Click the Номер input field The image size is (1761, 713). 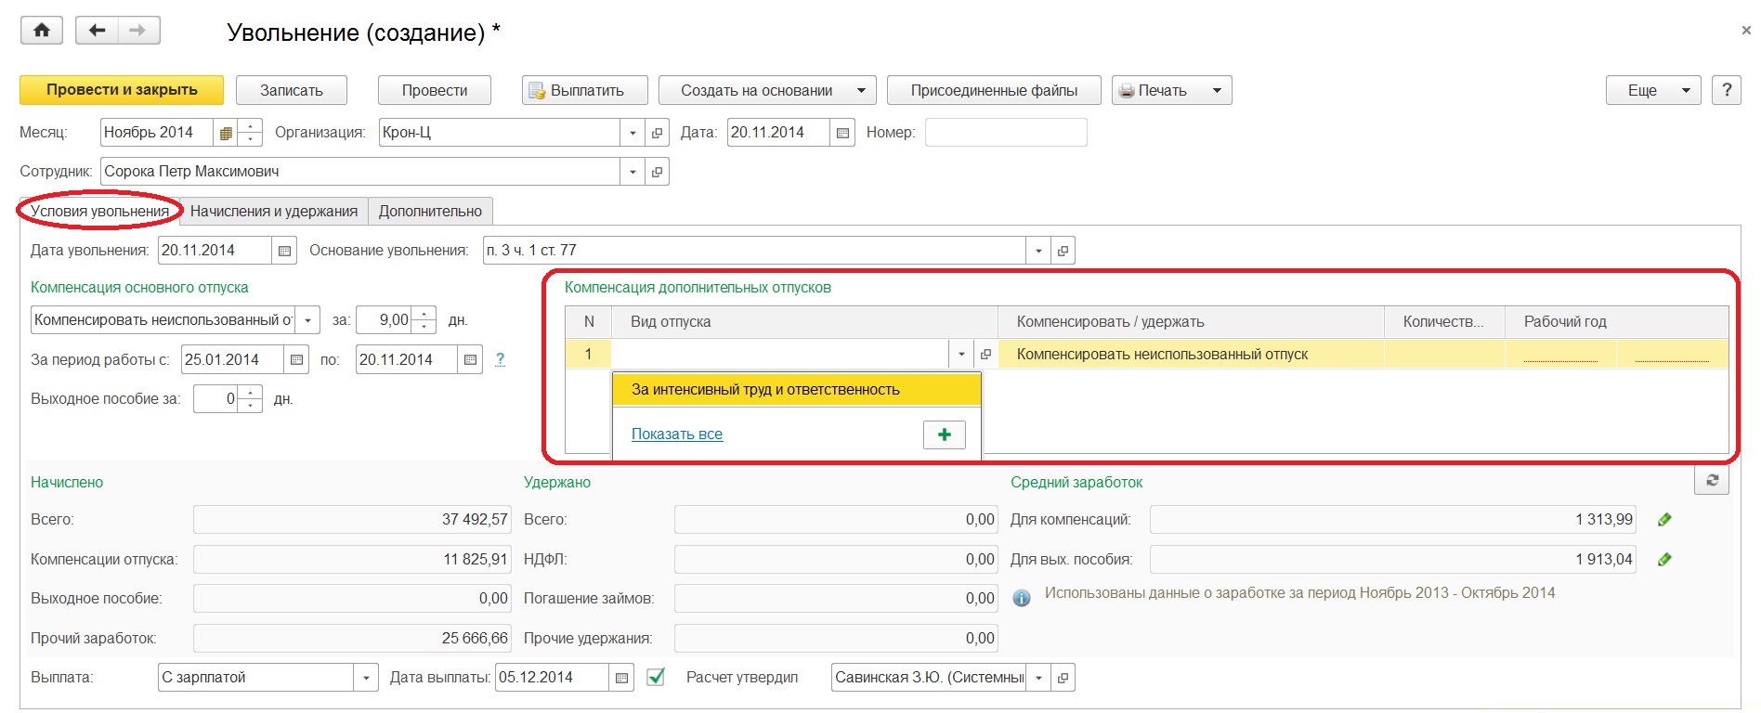[1005, 133]
